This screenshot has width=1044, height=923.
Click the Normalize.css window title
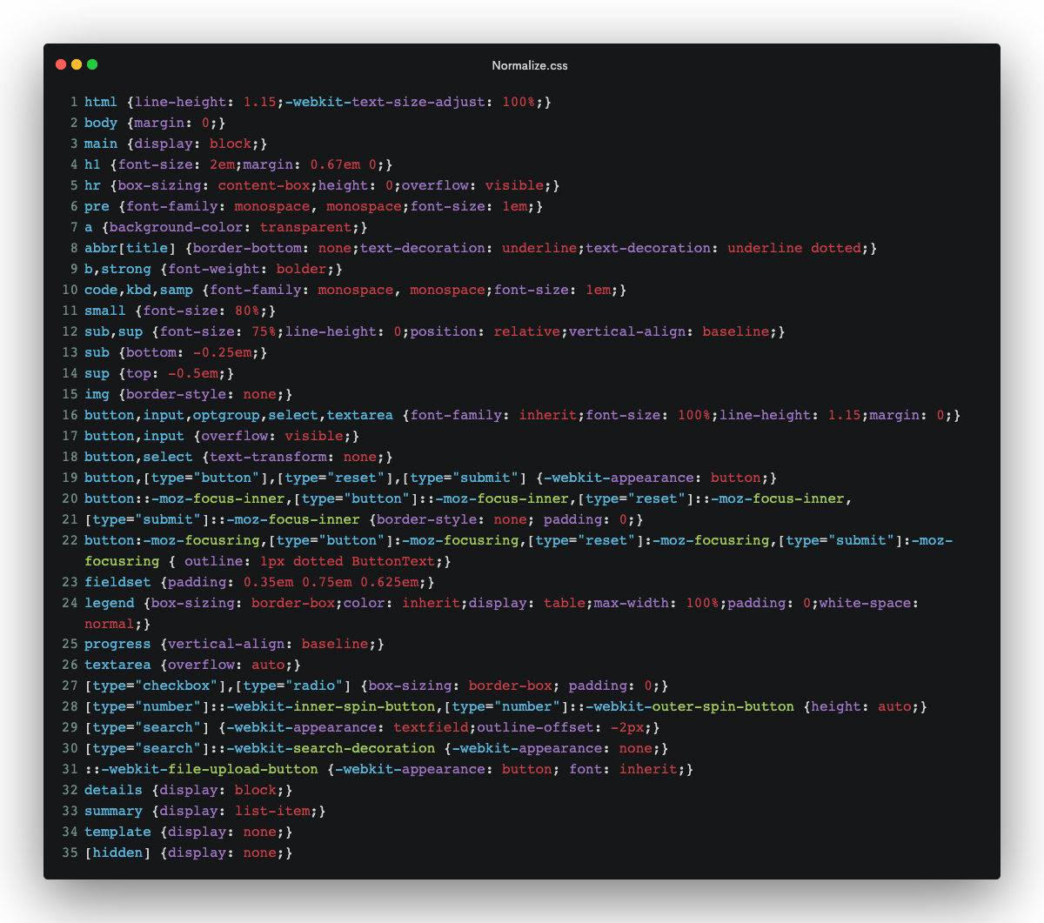pos(530,65)
